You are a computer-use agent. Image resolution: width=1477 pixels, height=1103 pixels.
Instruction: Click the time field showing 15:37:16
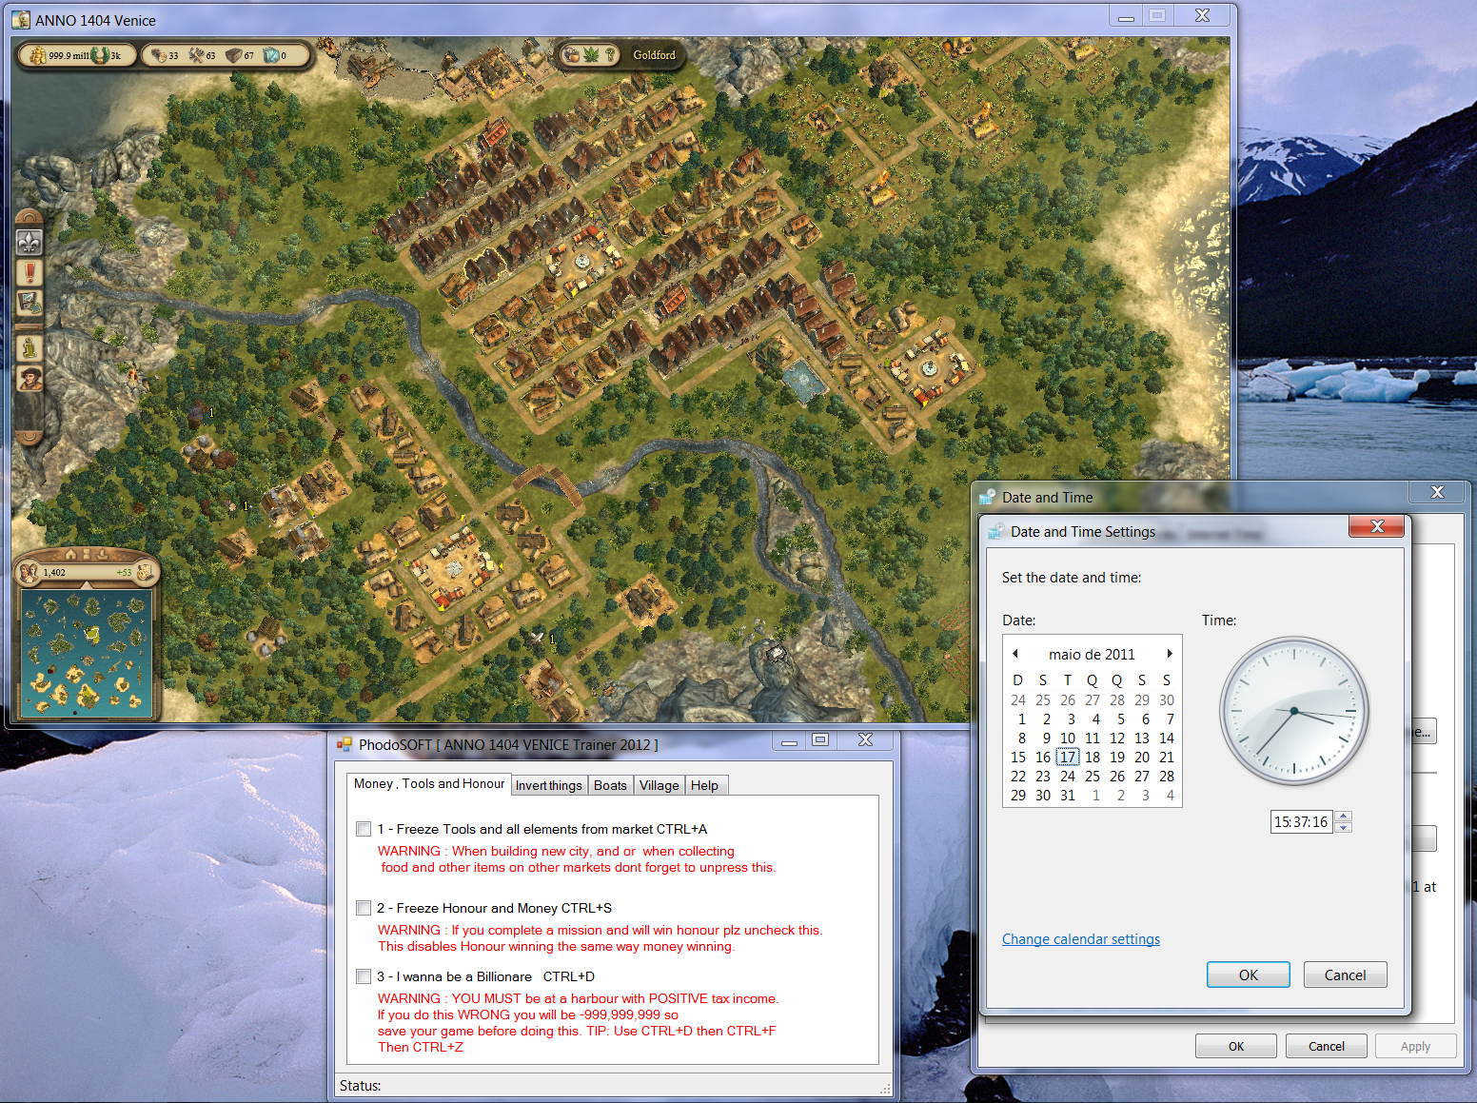(1302, 822)
